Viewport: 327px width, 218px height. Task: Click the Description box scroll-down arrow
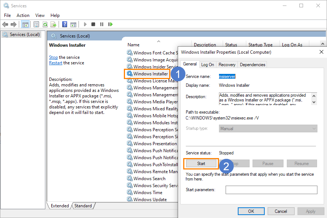314,102
